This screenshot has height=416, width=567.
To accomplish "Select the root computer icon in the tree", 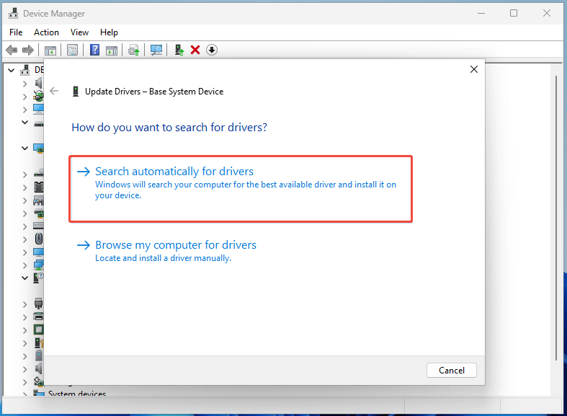I will click(25, 70).
